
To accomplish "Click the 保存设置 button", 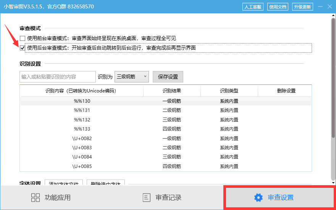I will point(168,76).
